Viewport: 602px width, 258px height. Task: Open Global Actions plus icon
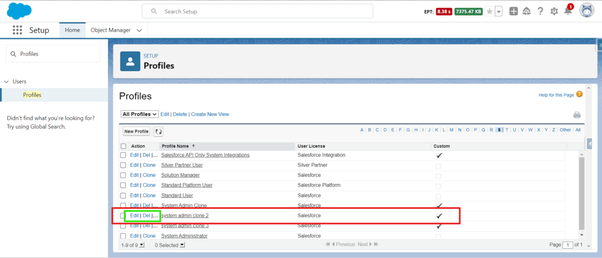[513, 11]
